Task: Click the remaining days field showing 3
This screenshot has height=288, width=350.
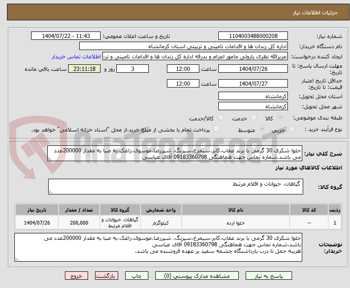Action: pos(133,69)
